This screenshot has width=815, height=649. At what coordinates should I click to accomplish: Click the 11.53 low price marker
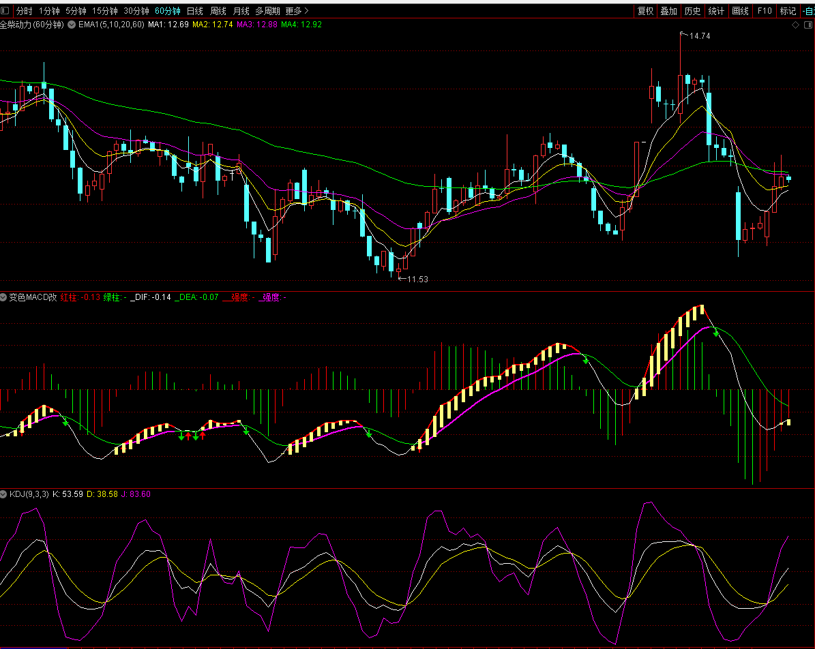[x=417, y=279]
